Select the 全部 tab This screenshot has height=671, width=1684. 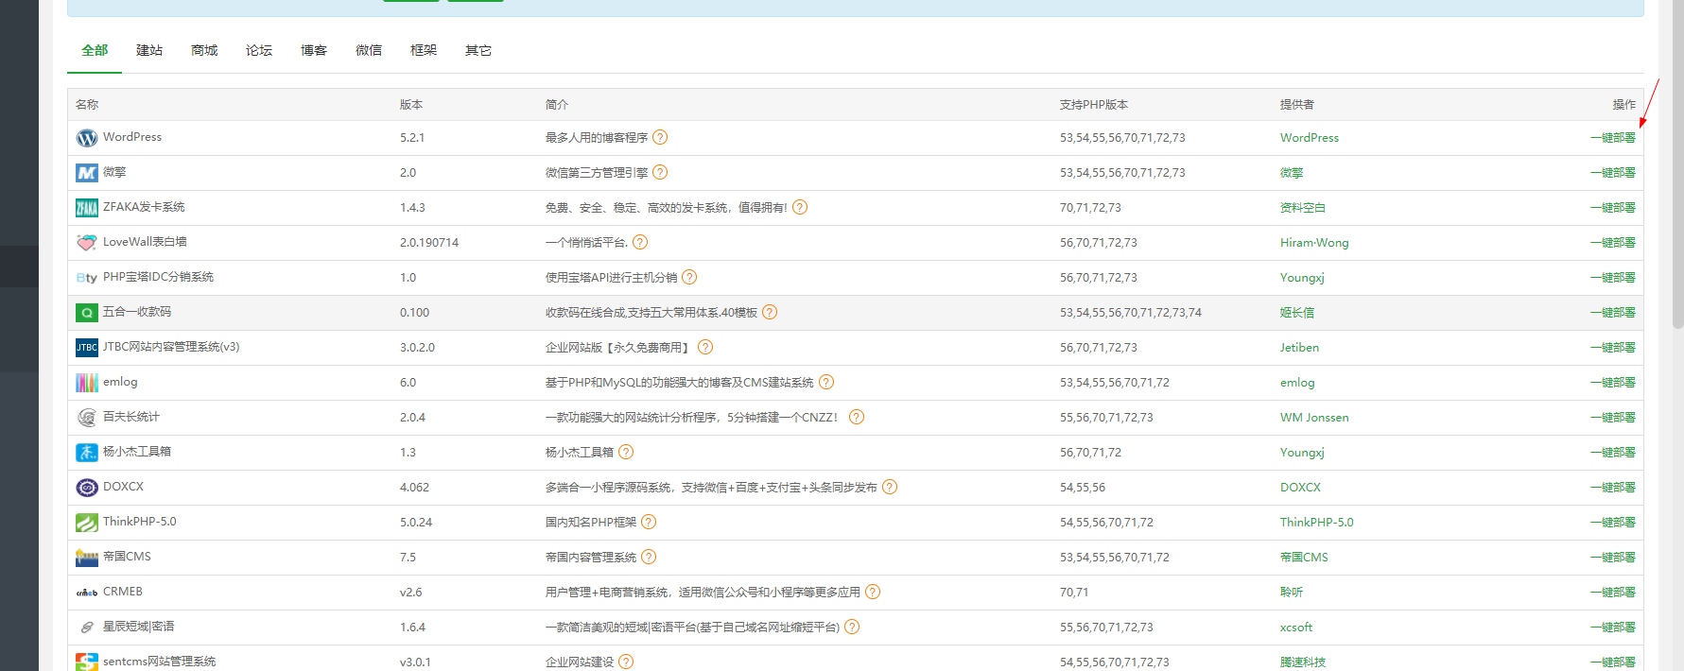pos(95,51)
